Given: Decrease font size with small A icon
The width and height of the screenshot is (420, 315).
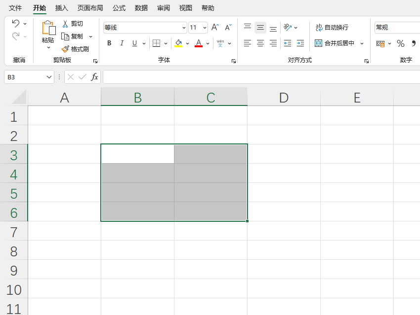Looking at the screenshot, I should [228, 27].
